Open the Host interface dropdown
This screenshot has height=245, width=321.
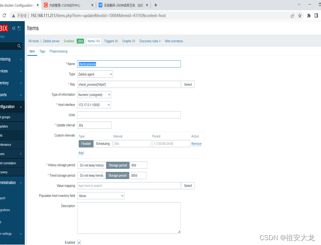94,105
